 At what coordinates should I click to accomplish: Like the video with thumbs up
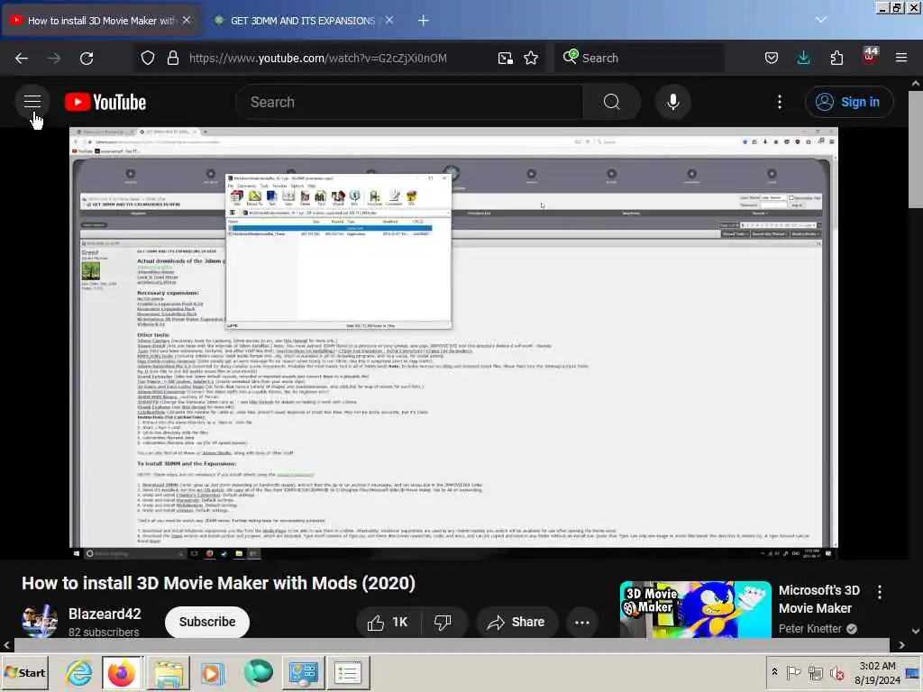tap(388, 622)
